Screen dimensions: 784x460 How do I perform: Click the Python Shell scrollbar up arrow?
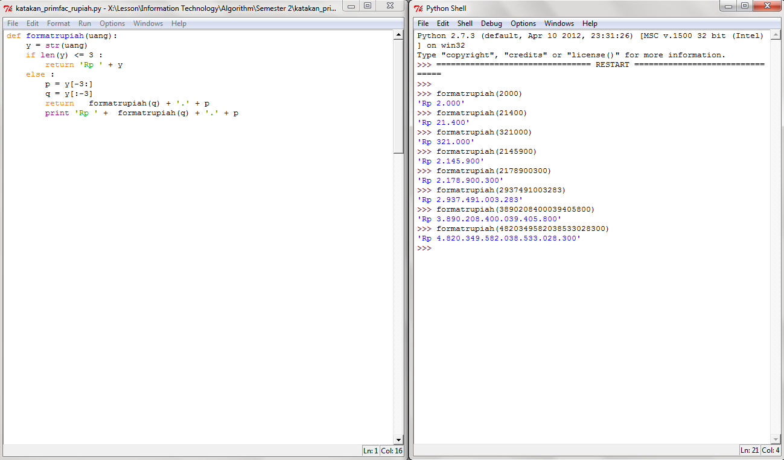776,35
